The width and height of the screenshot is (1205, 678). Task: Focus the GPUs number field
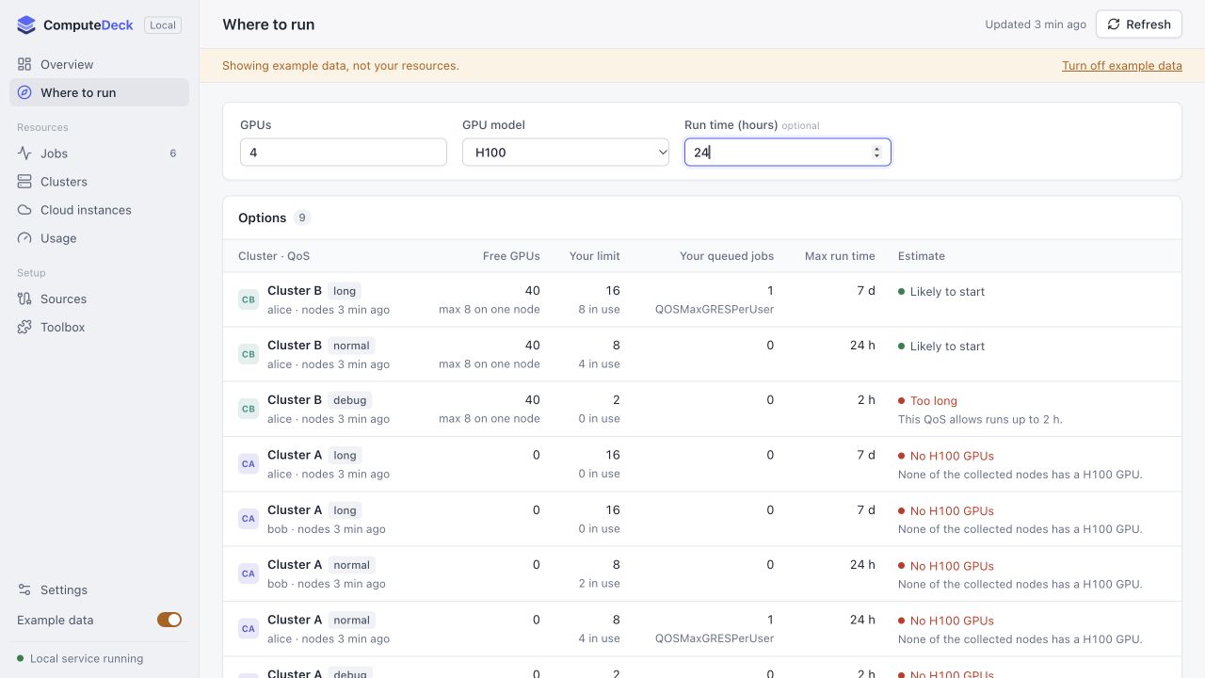[344, 153]
